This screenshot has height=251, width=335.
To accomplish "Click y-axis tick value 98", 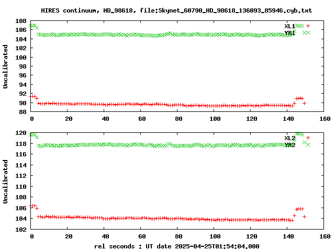I will 23,66.
